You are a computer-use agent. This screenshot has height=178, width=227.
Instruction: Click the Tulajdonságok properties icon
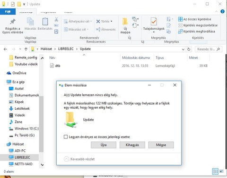(154, 21)
